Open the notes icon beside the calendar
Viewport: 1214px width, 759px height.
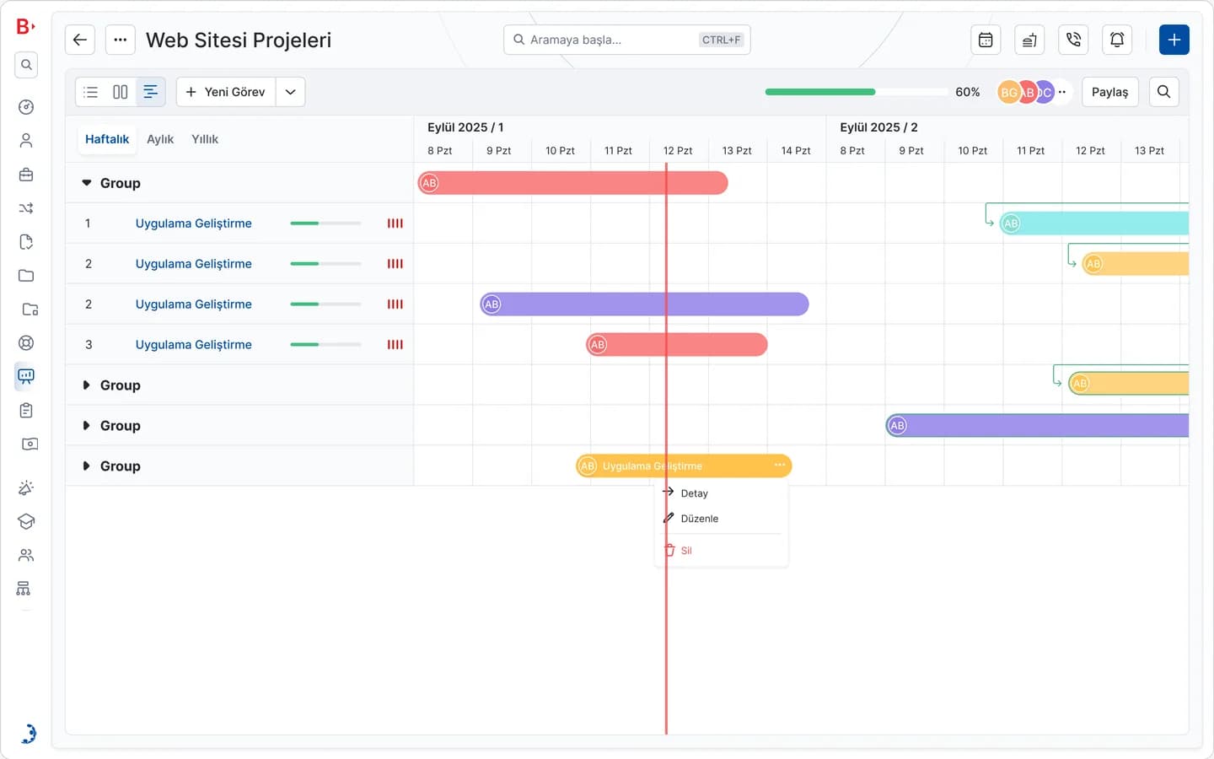point(1029,40)
